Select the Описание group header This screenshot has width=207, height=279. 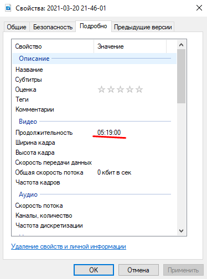click(x=94, y=59)
